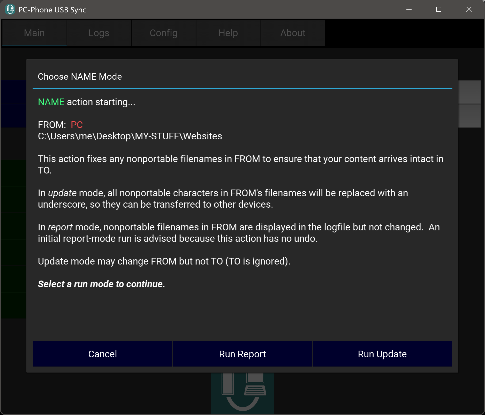Open the About tab
Screen dimensions: 485x415
coord(293,33)
